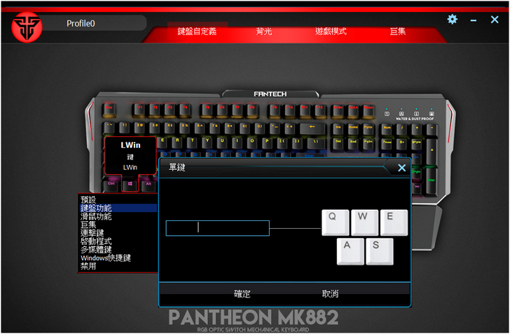Viewport: 510px width, 334px height.
Task: Click the F4 key on keyboard image
Action: point(185,110)
